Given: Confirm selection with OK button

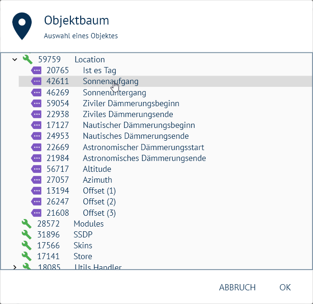Looking at the screenshot, I should (285, 287).
